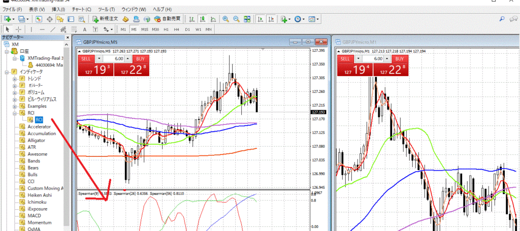520x231 pixels.
Task: Select the equidistant channel tool
Action: click(63, 29)
